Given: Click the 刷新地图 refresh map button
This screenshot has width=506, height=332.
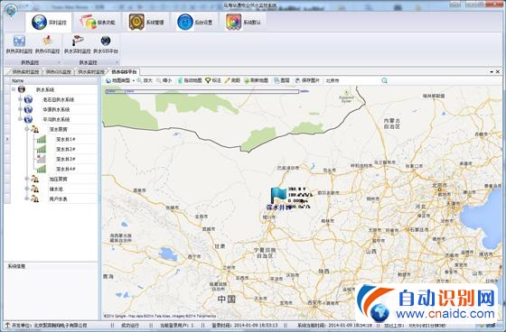Looking at the screenshot, I should click(257, 80).
